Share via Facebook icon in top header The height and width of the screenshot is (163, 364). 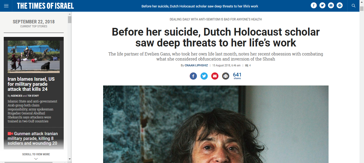click(x=314, y=6)
